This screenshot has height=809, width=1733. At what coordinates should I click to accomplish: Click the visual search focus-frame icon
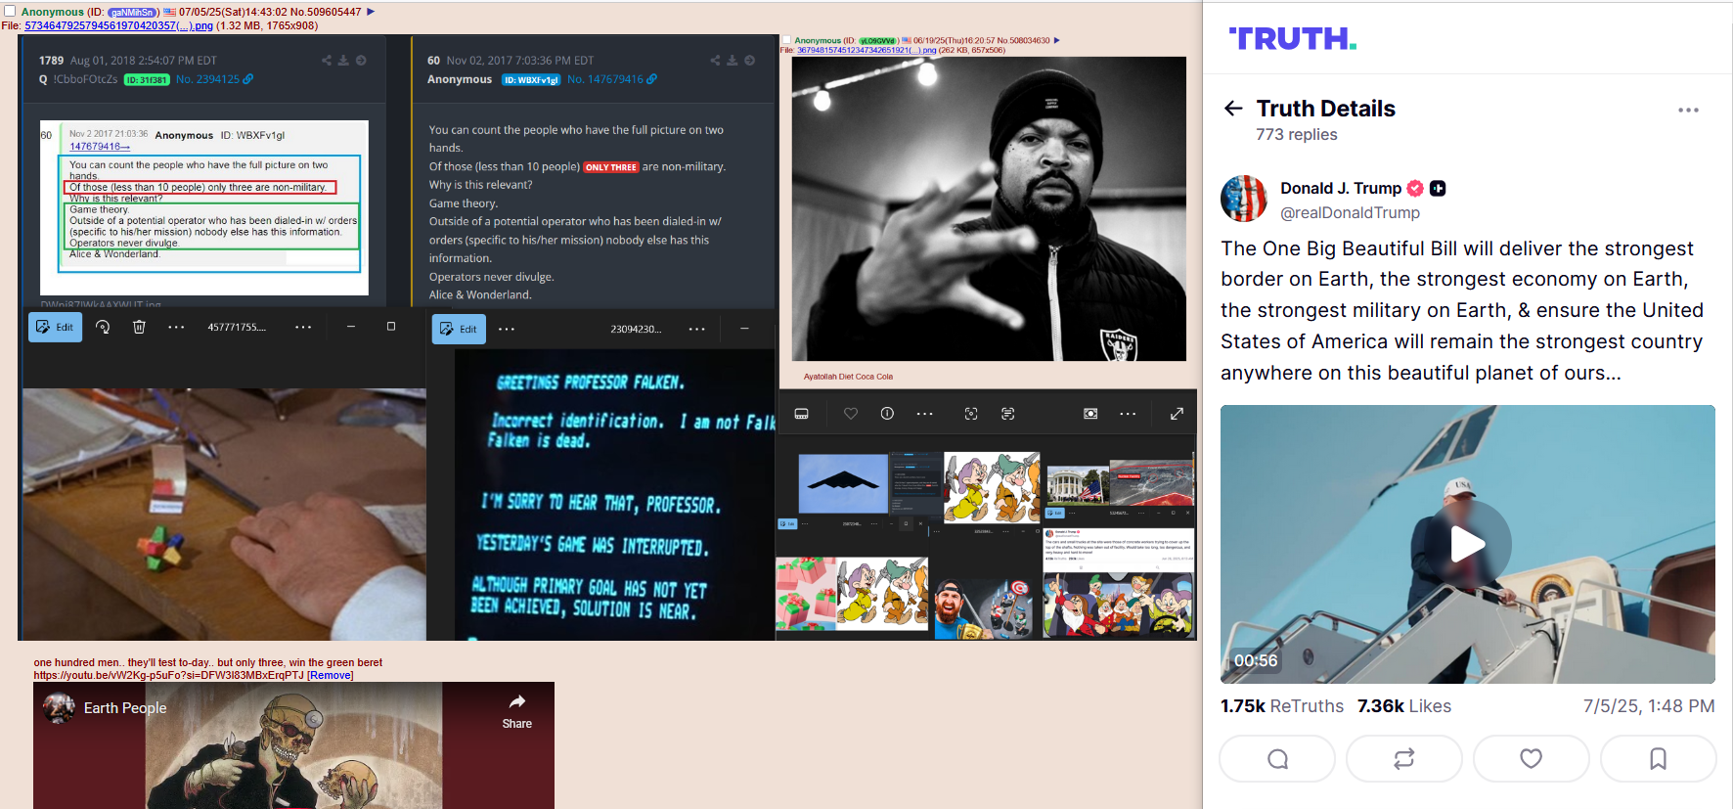pos(971,414)
